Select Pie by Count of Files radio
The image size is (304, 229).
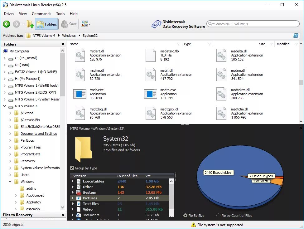218,215
